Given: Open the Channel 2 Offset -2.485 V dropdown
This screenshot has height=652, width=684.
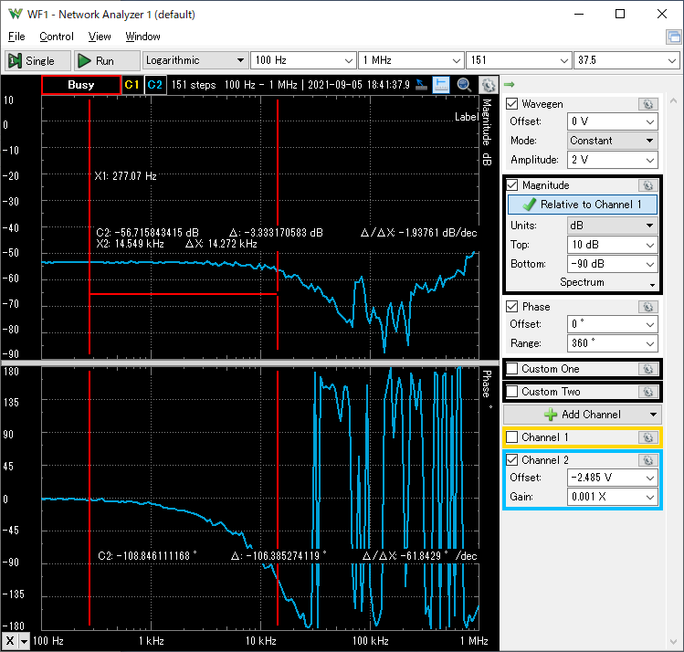Looking at the screenshot, I should coord(613,478).
